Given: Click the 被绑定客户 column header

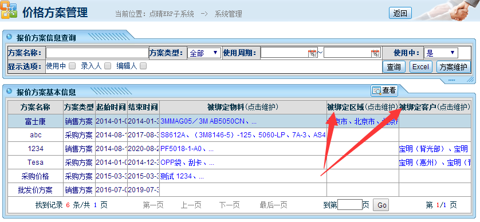Looking at the screenshot, I should [435, 107].
